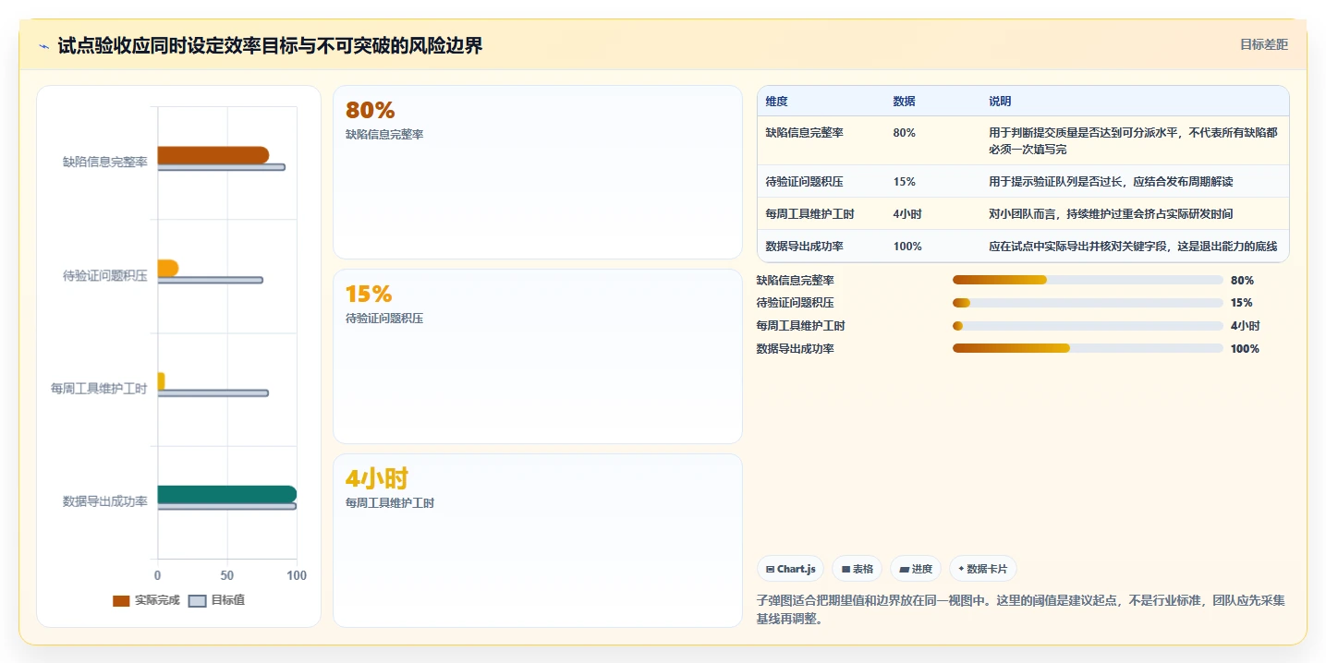
Task: Click the 目标差距 label in the header
Action: click(1263, 44)
